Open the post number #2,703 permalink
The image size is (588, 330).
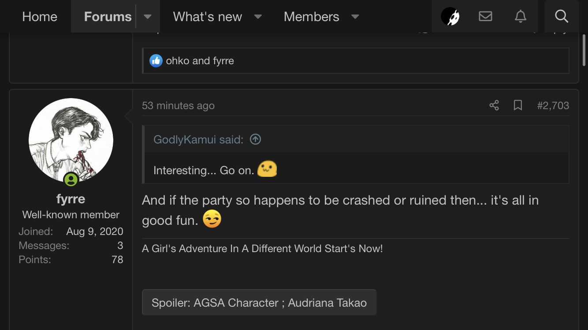[x=553, y=106]
